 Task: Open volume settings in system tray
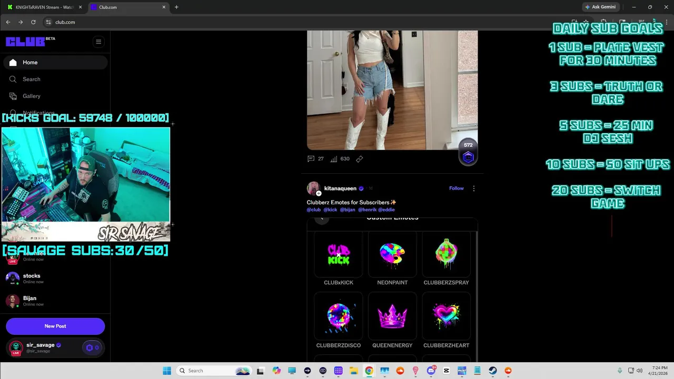(x=639, y=371)
